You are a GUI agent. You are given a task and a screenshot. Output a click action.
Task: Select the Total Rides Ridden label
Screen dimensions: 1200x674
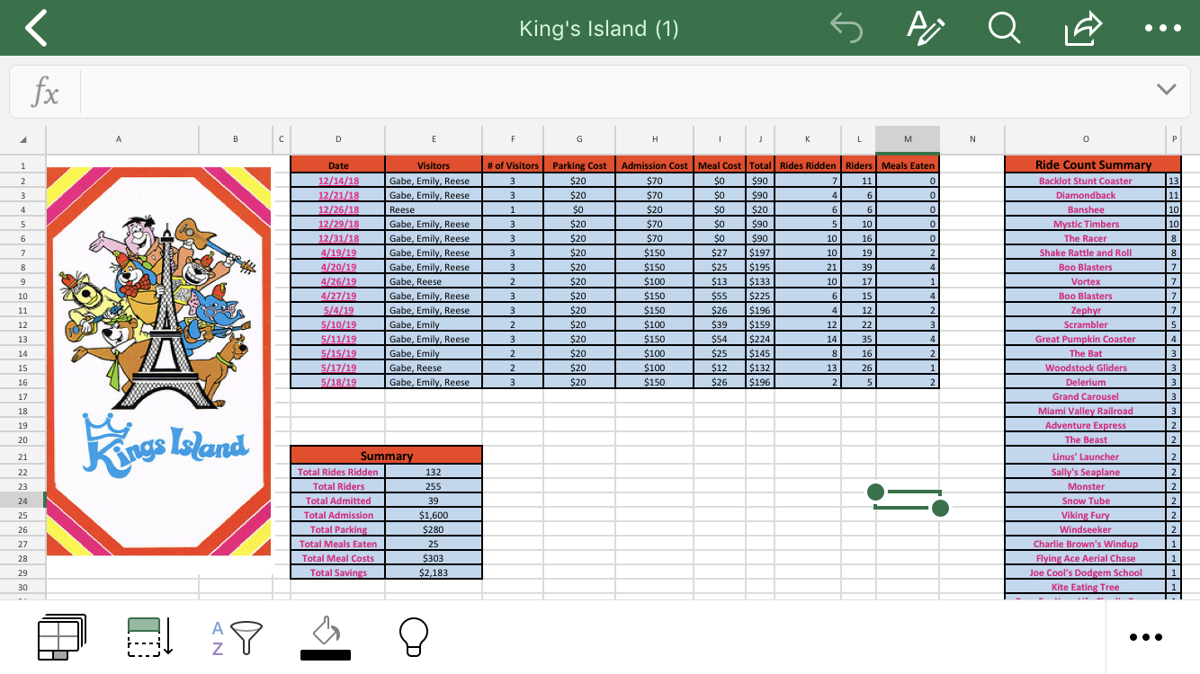click(x=338, y=472)
